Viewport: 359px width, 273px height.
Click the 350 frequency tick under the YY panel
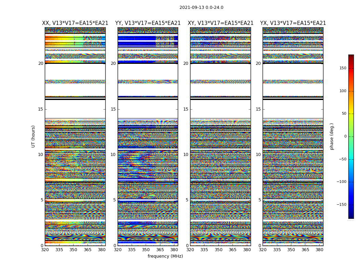point(146,250)
